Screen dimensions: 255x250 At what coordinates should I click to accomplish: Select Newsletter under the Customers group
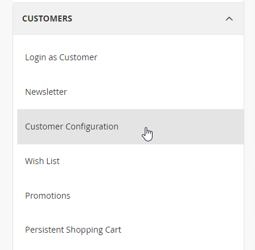46,92
